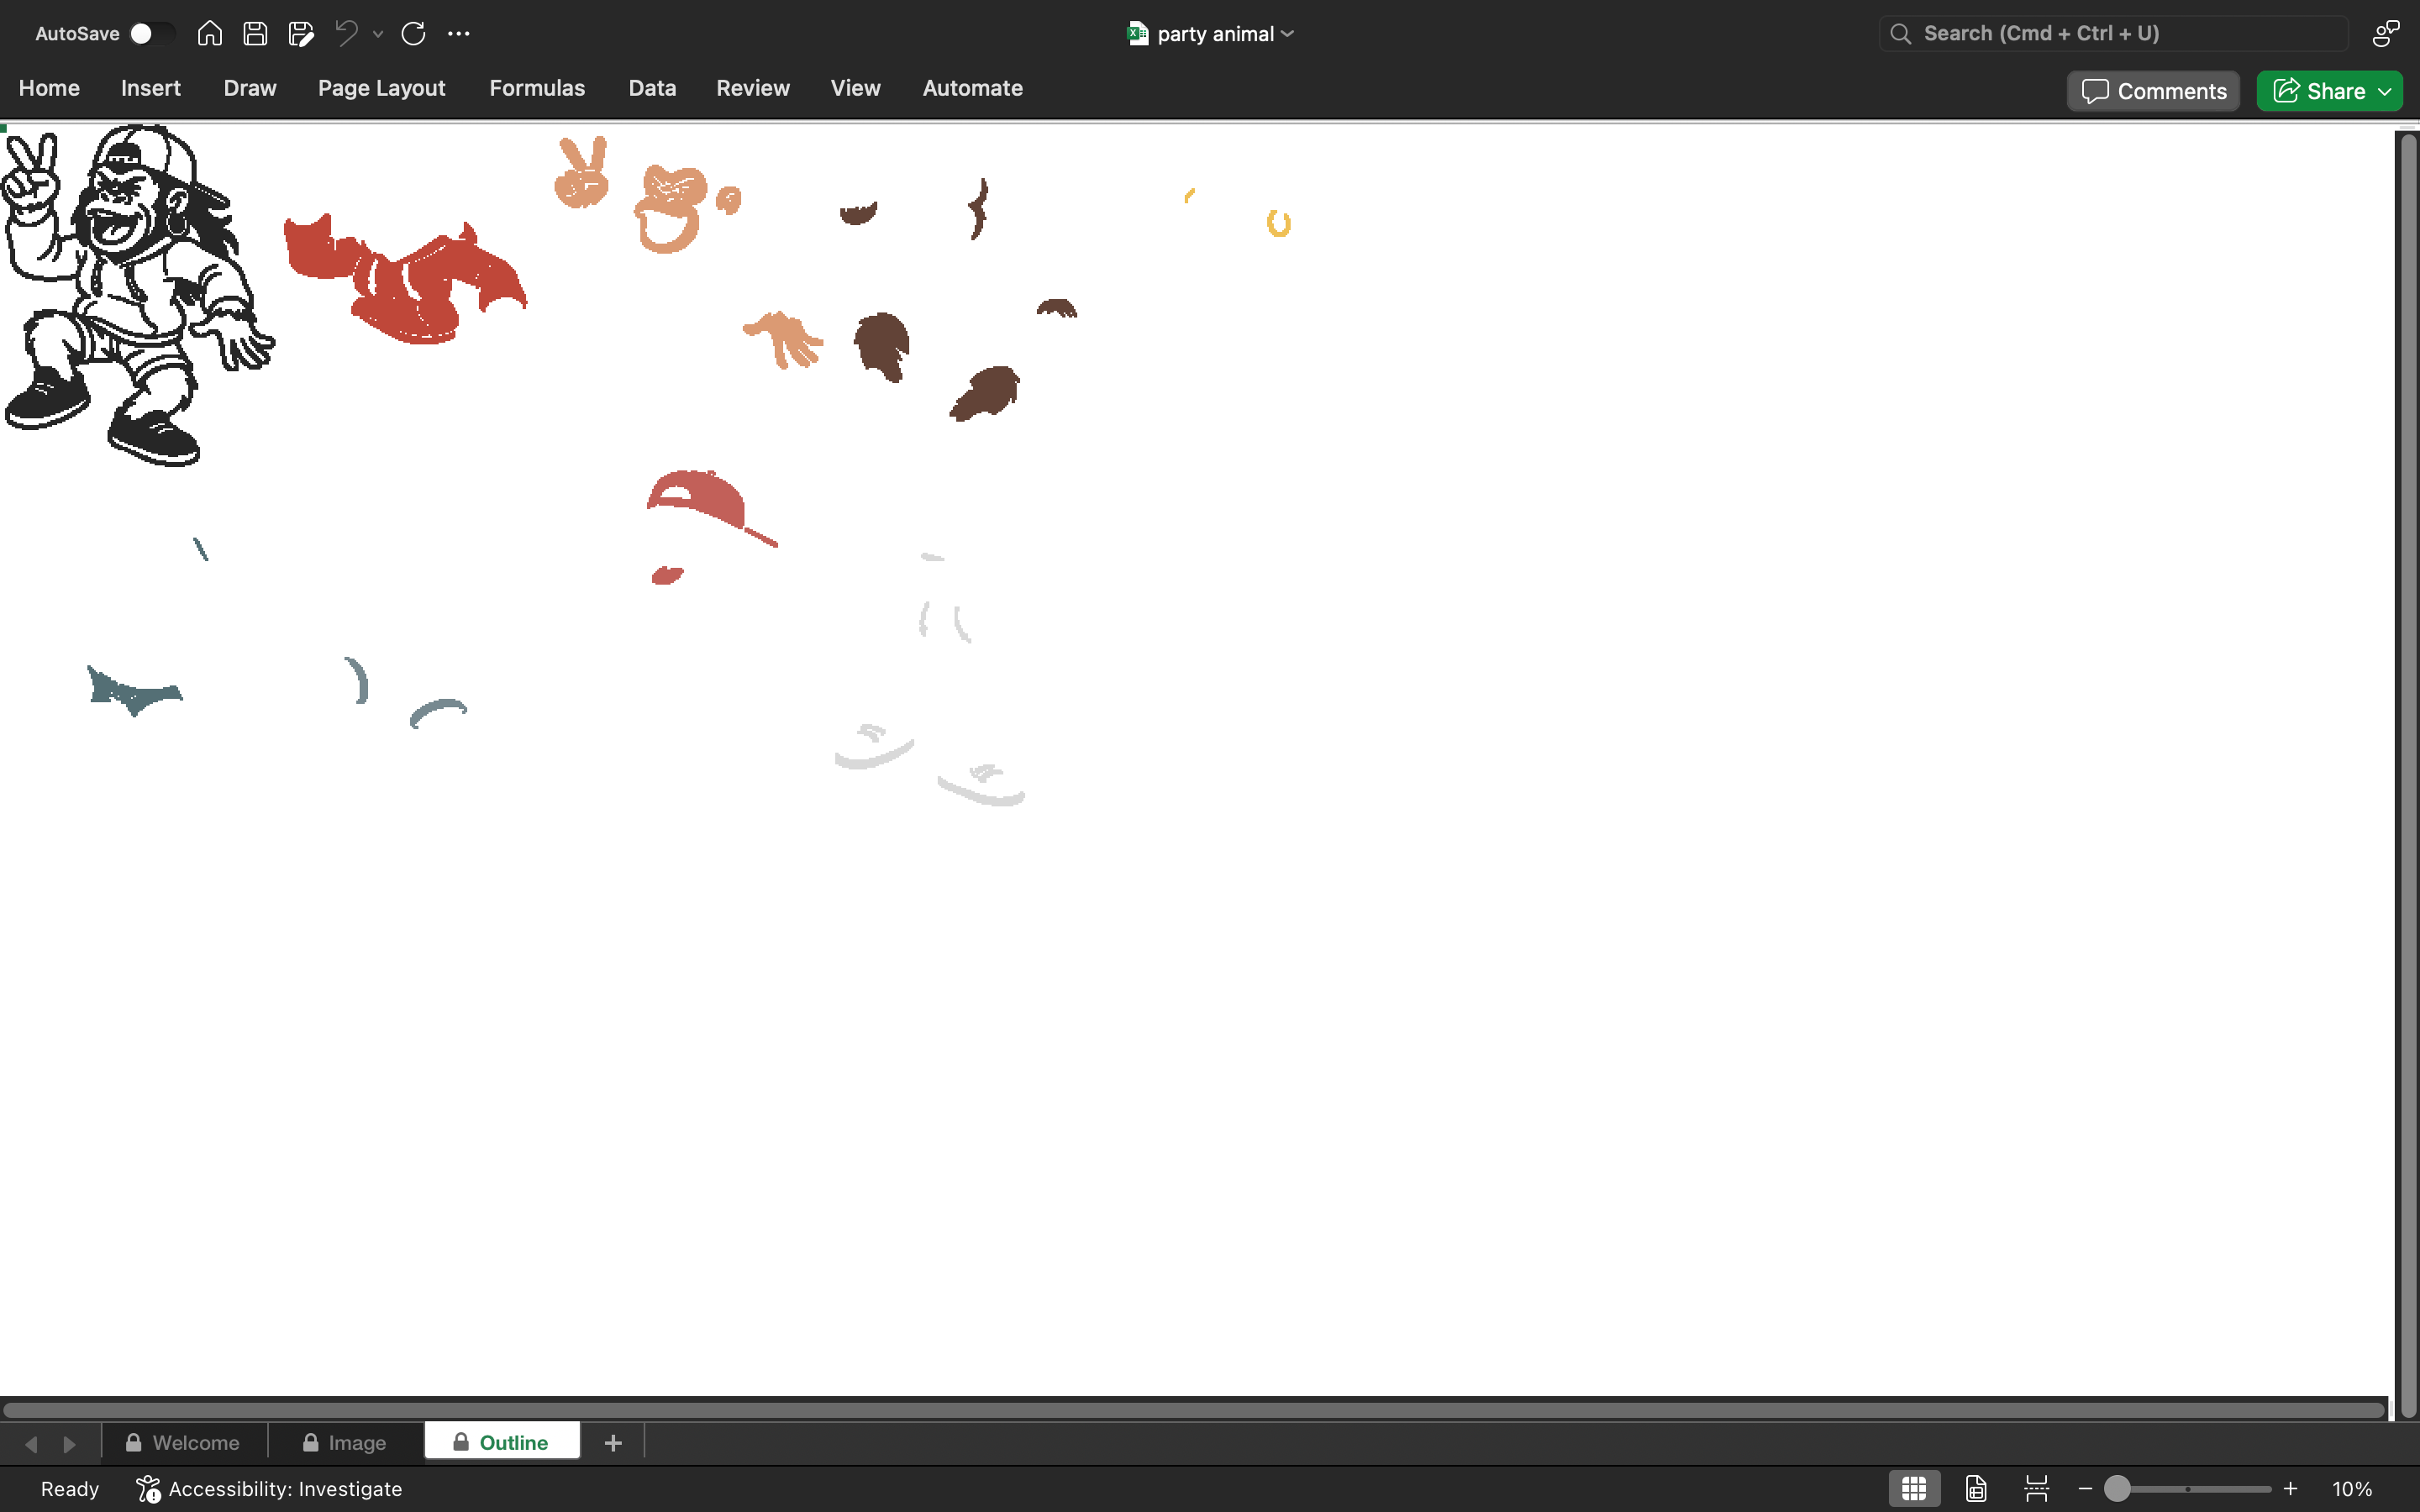Open the Undo history dropdown arrow
Screen dimensions: 2420x1512
[378, 34]
